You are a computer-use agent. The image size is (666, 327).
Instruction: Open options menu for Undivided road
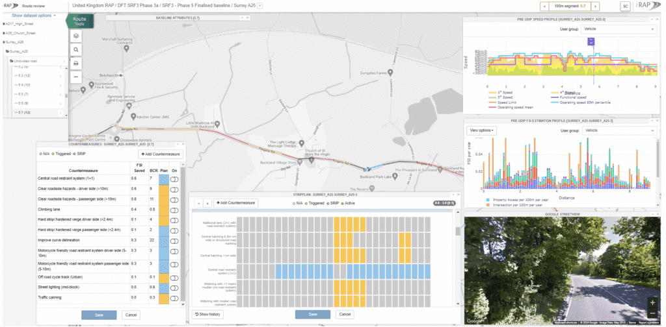tap(64, 62)
